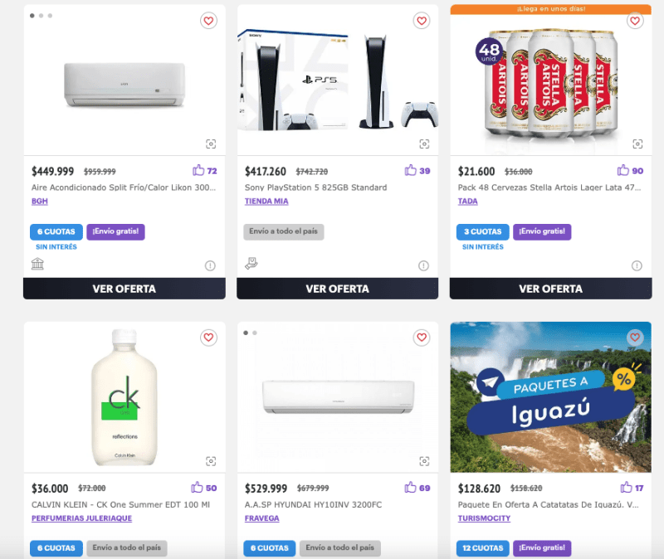
Task: Click VER OFERTA for Sony PlayStation 5
Action: tap(338, 289)
